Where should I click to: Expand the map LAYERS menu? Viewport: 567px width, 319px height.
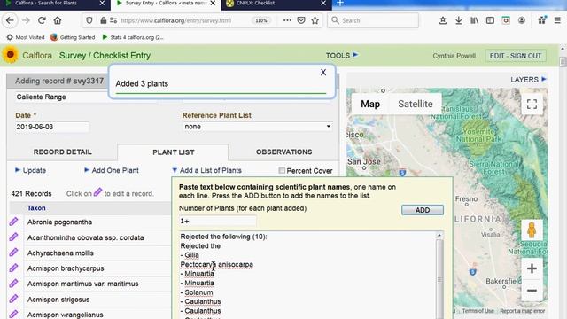pyautogui.click(x=528, y=80)
